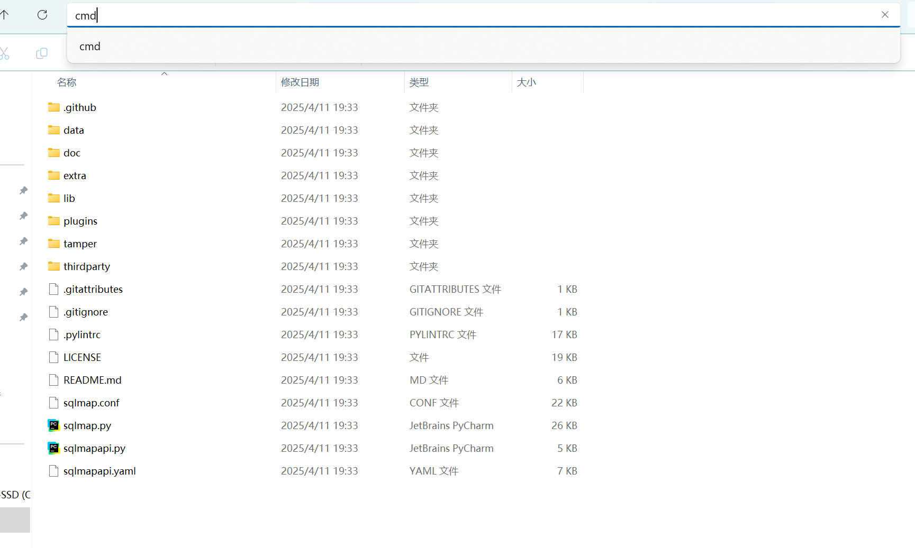Select the README.md file name
This screenshot has width=915, height=548.
point(93,380)
